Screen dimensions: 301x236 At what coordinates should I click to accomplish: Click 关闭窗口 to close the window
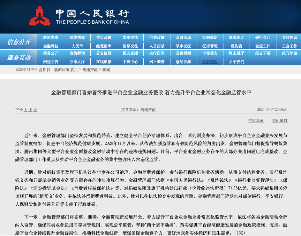pyautogui.click(x=280, y=121)
